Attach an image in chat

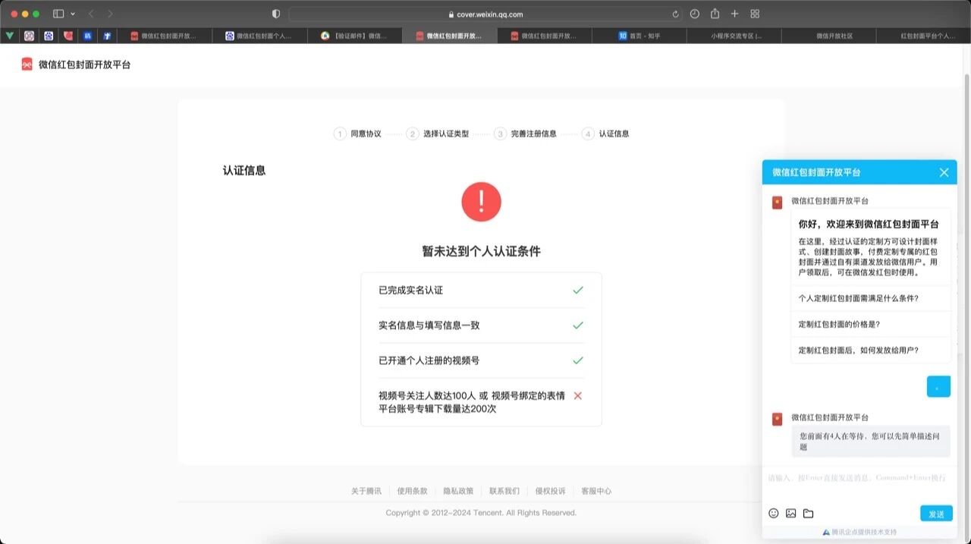tap(790, 513)
